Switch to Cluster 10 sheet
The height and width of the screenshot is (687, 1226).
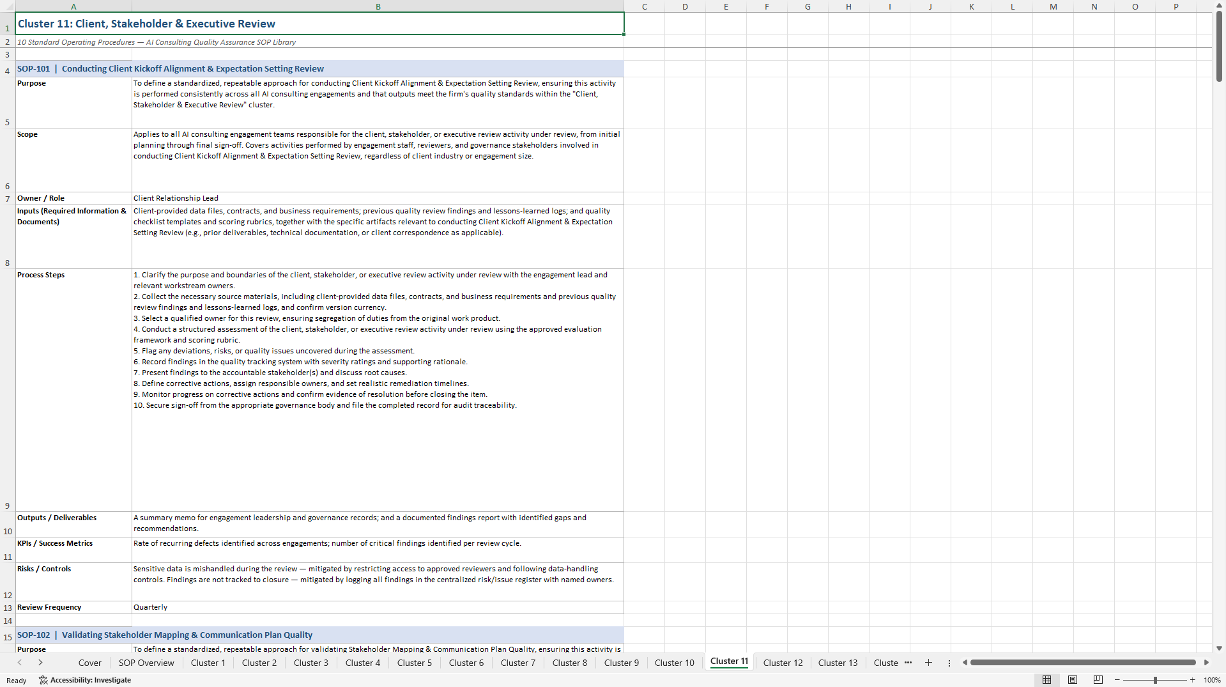[675, 663]
